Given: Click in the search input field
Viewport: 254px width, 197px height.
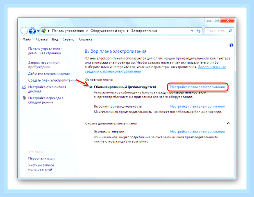Looking at the screenshot, I should 216,31.
